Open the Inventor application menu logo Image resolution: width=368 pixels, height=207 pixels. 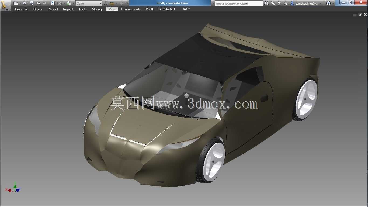click(x=5, y=5)
